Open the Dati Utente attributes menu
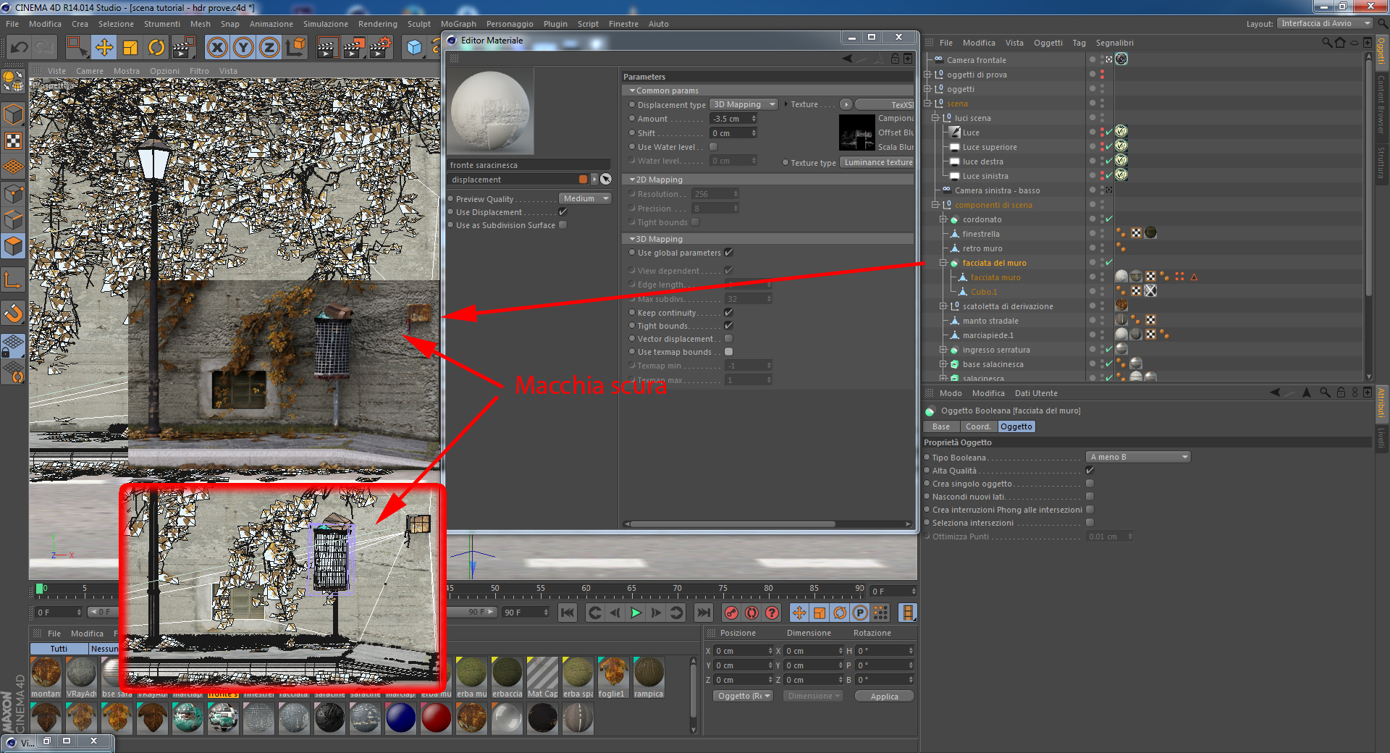1390x753 pixels. point(1036,393)
